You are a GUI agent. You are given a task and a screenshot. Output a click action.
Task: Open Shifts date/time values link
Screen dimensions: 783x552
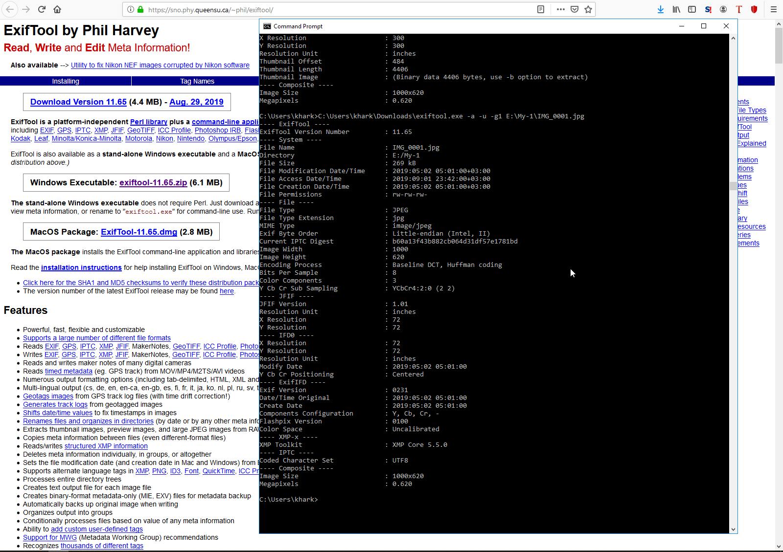[58, 413]
